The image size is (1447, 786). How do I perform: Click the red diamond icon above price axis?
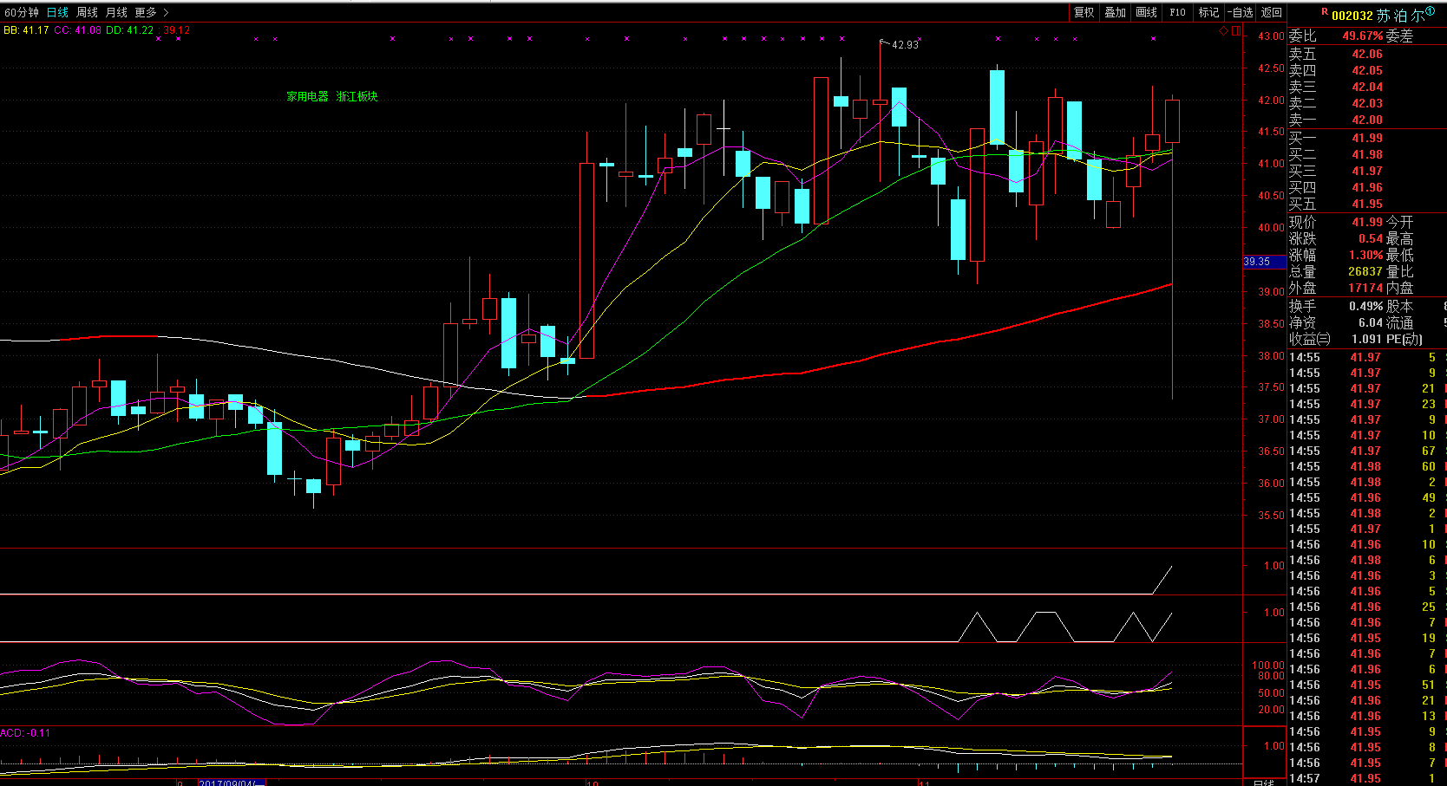pyautogui.click(x=1223, y=30)
